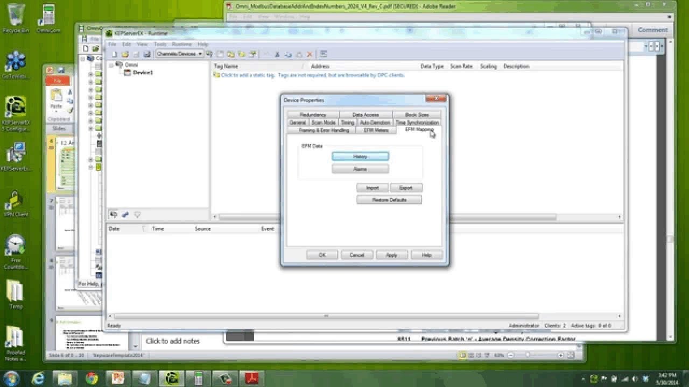Click the VPN Client desktop icon

16,204
